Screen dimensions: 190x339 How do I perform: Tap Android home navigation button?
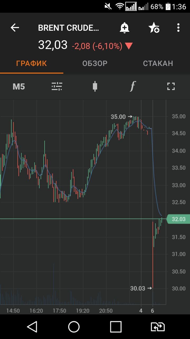coord(74,327)
